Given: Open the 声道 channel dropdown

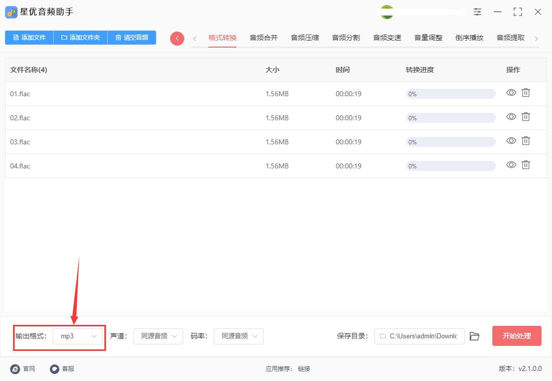Looking at the screenshot, I should coord(158,336).
